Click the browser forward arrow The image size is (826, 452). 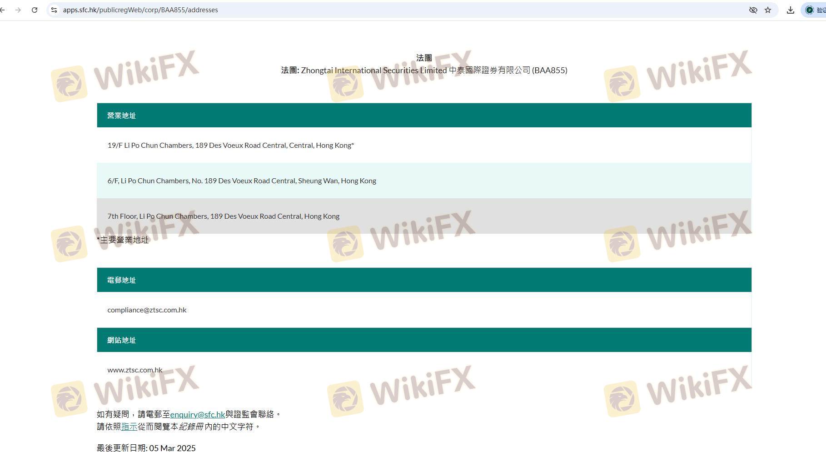point(18,10)
